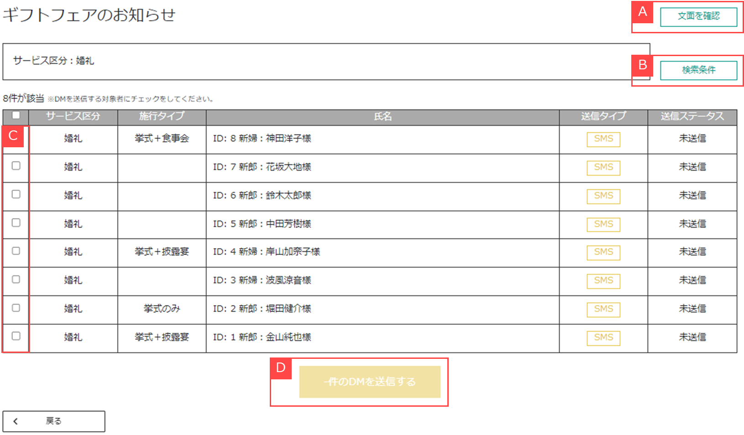744x435 pixels.
Task: Check the box for ID 1 金山純也様
Action: [16, 336]
